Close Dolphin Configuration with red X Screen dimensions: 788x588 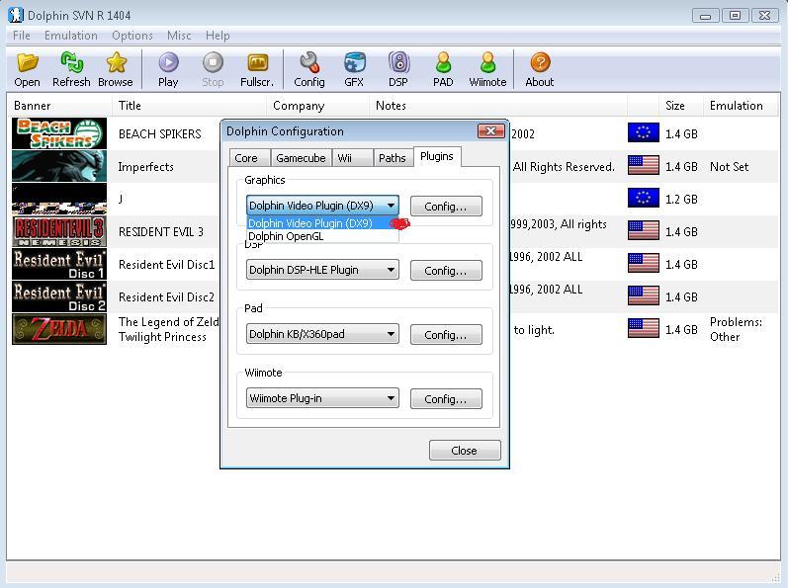tap(491, 131)
